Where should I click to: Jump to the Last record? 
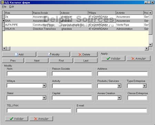click(x=86, y=61)
